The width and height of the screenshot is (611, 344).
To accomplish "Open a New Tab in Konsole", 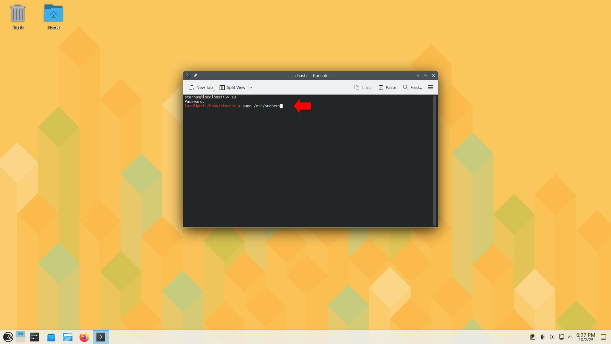I will click(x=201, y=87).
